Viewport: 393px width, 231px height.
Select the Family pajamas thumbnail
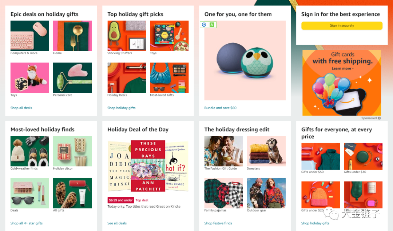tap(223, 193)
